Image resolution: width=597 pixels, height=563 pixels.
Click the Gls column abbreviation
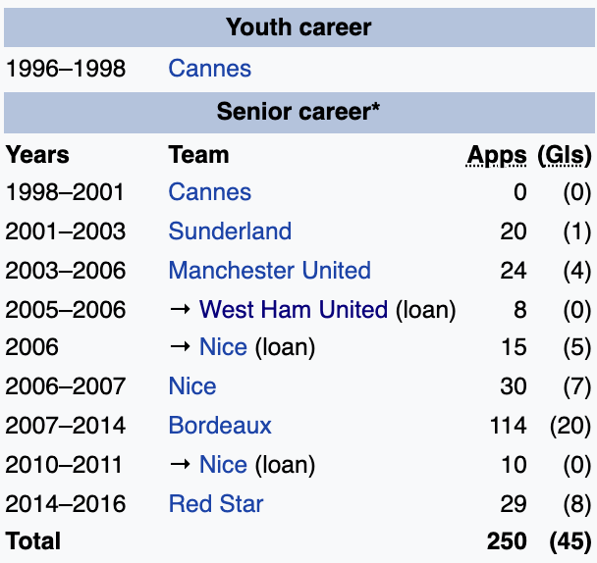[565, 155]
